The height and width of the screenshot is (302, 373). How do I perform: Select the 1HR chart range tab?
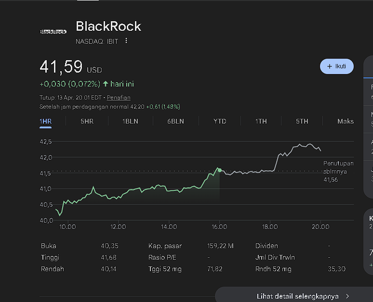tap(46, 121)
